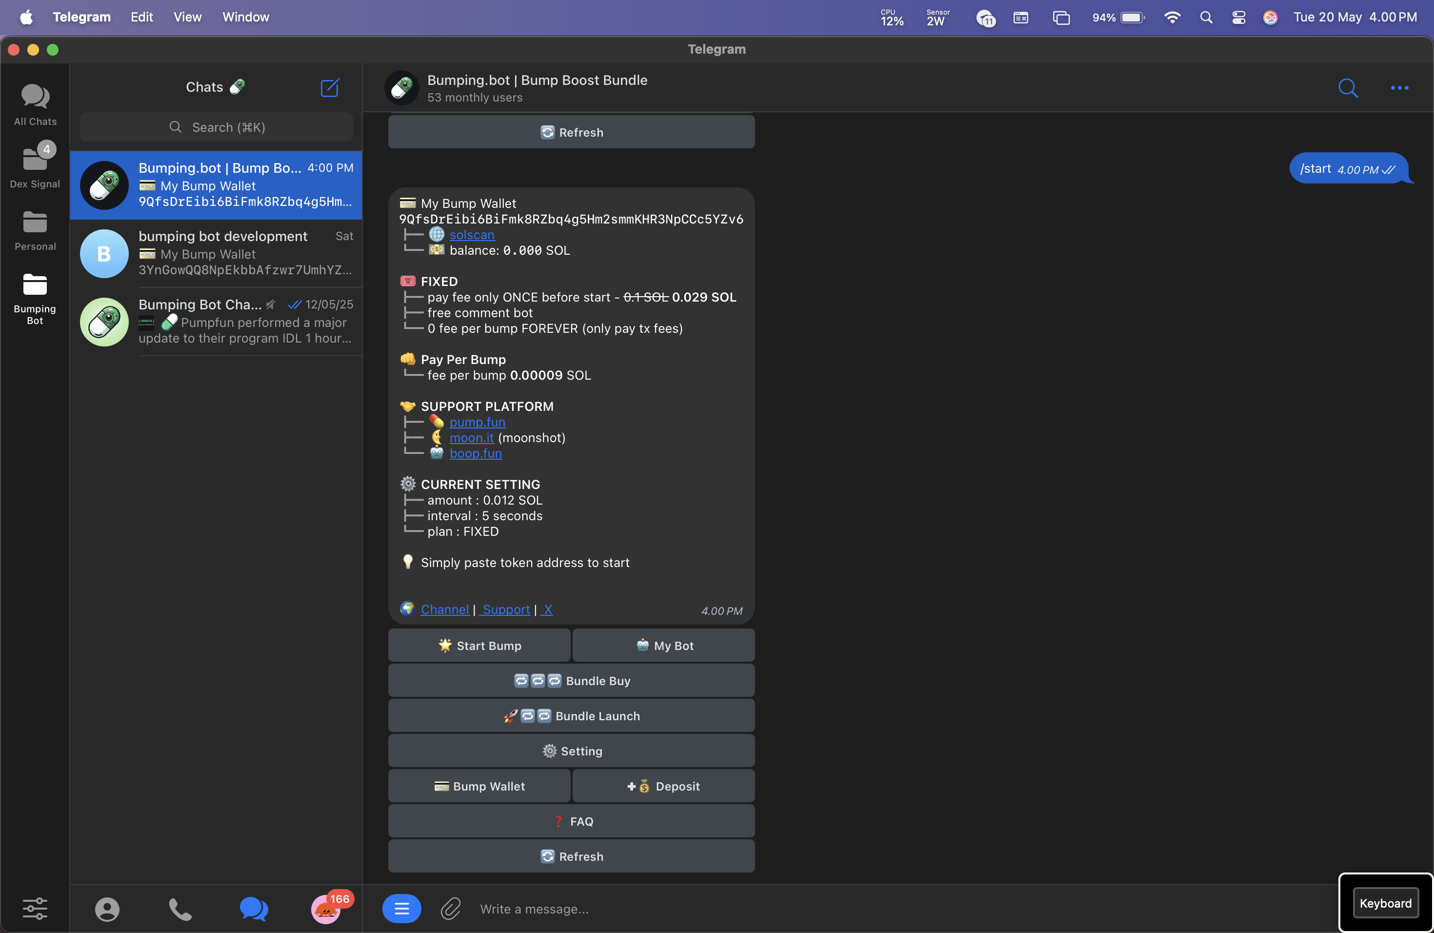Click the Wi-Fi status icon
Viewport: 1434px width, 933px height.
1172,18
